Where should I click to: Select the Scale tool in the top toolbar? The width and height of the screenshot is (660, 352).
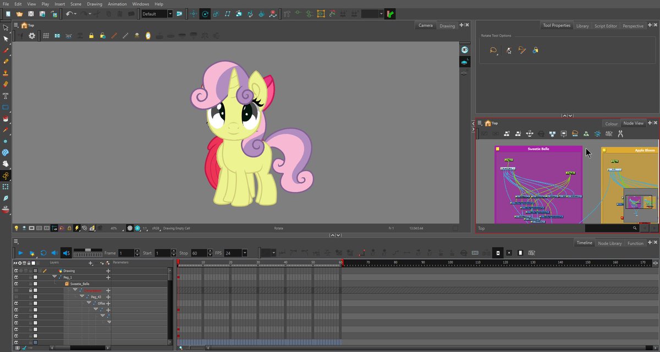coord(216,13)
